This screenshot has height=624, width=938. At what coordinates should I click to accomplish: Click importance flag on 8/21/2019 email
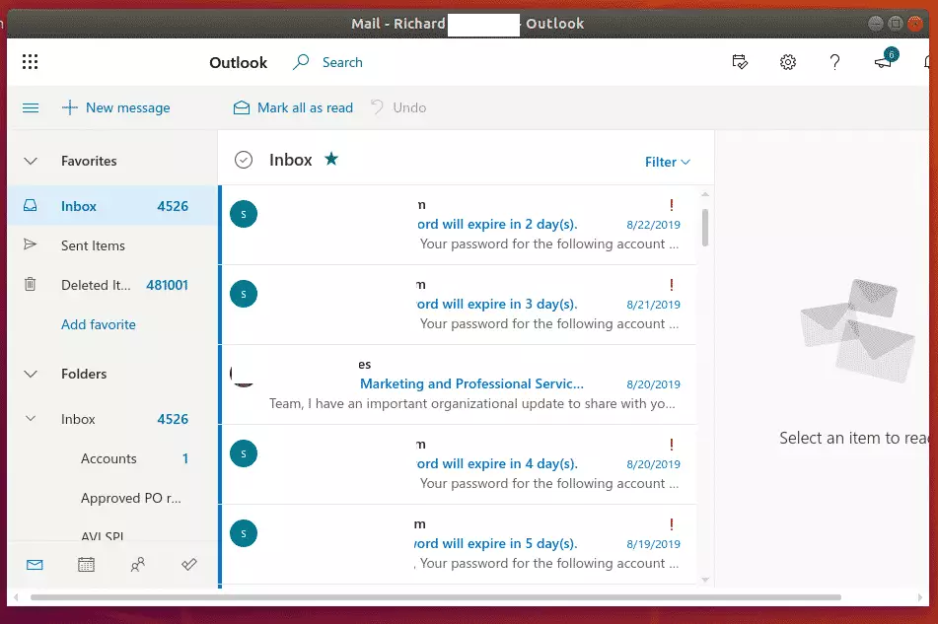(x=672, y=285)
